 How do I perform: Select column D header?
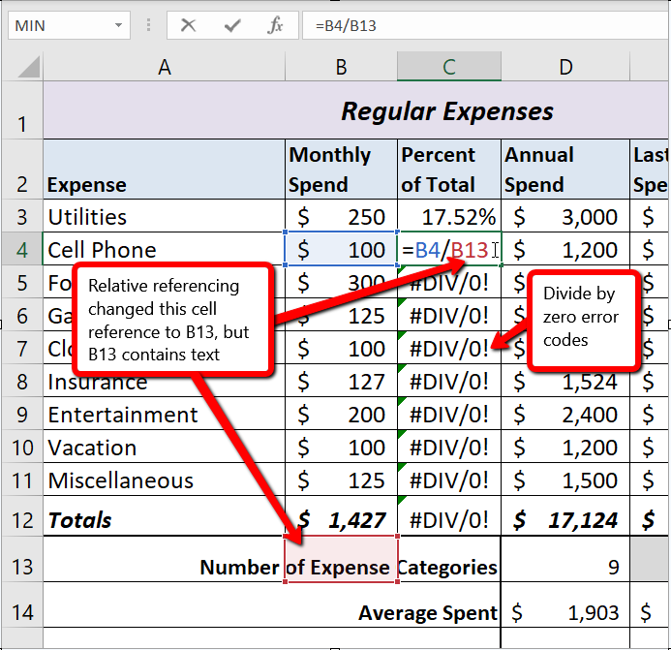point(565,67)
